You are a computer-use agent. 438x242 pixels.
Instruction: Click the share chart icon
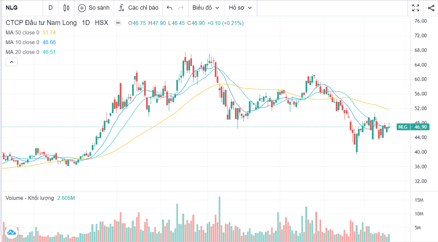431,8
